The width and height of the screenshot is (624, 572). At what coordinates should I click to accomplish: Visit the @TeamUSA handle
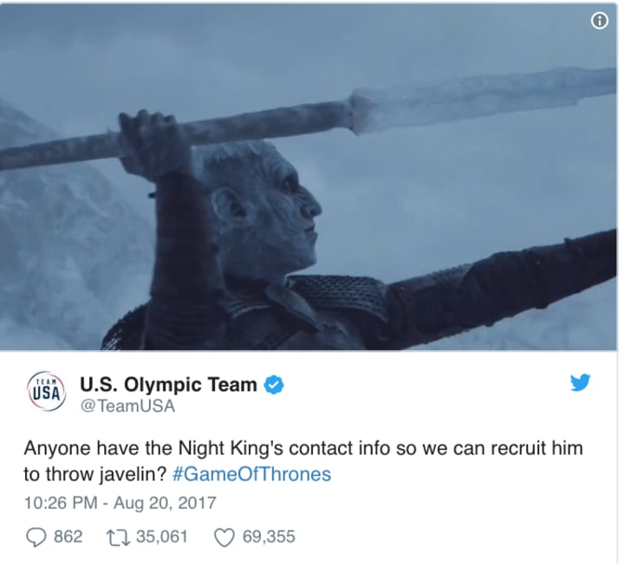point(127,406)
